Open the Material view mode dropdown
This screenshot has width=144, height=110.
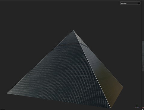[x=130, y=3]
